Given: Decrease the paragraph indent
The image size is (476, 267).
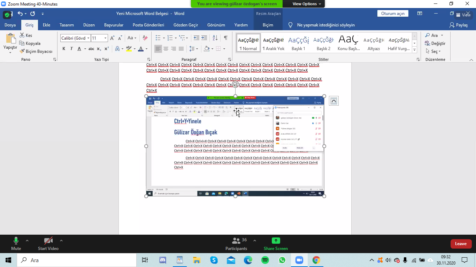Looking at the screenshot, I should point(197,38).
